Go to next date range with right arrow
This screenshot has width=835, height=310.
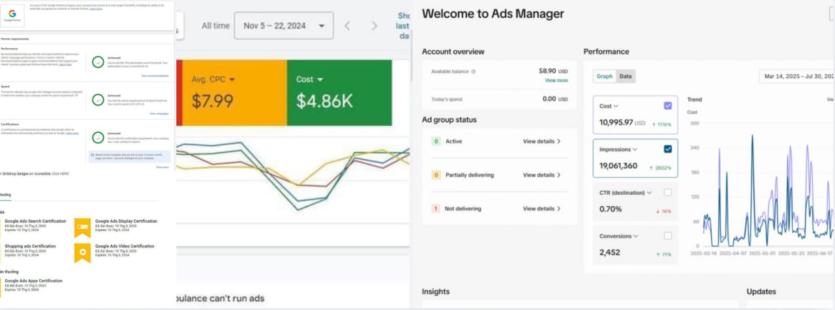point(374,26)
